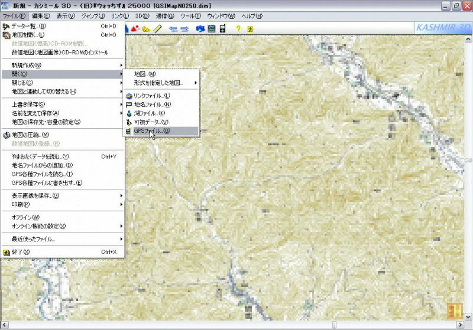The height and width of the screenshot is (330, 473).
Task: Go back with the left arrow icon
Action: click(173, 29)
